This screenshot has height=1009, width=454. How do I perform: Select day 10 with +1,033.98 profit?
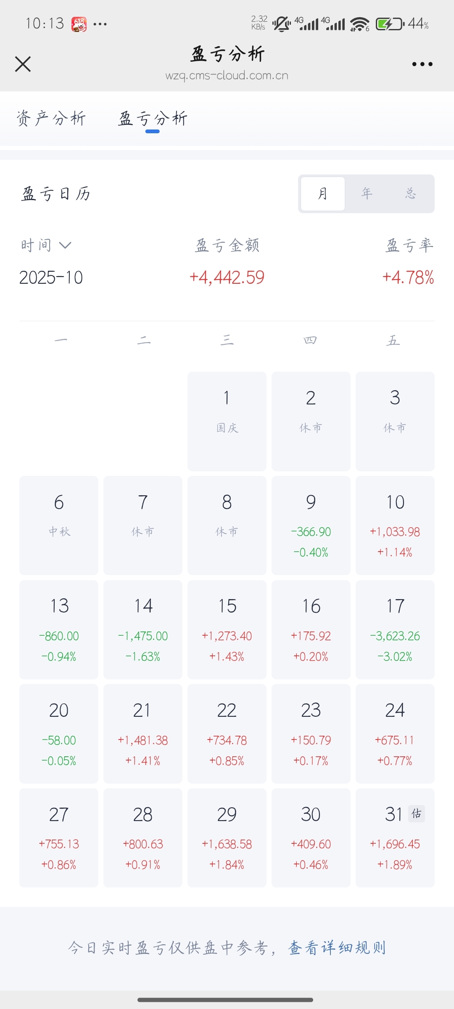(395, 525)
